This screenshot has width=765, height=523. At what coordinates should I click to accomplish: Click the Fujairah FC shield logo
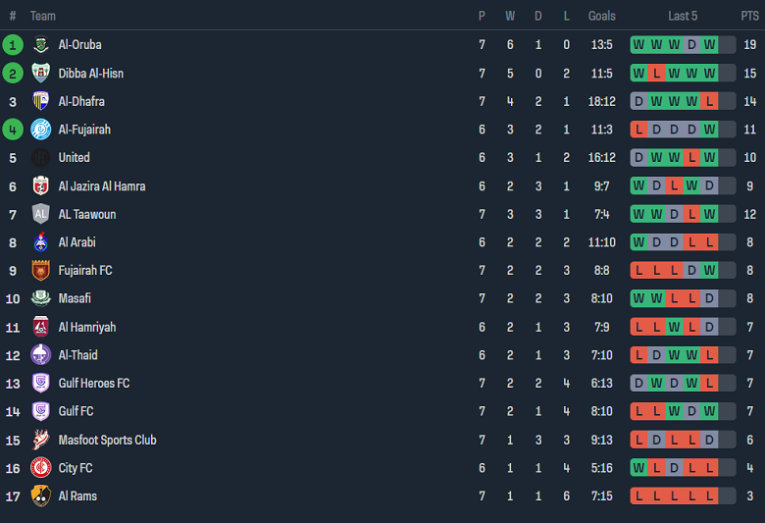(x=40, y=271)
